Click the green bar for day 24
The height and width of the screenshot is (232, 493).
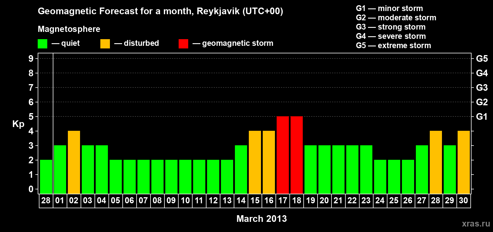[x=380, y=177]
